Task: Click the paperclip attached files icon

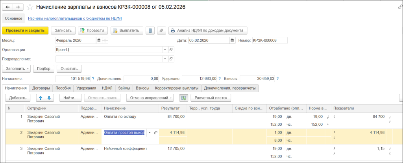Action: coord(161,30)
